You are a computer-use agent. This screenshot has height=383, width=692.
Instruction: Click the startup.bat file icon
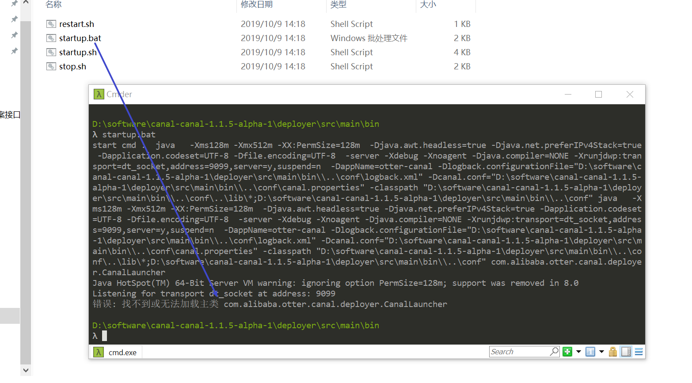pos(51,38)
